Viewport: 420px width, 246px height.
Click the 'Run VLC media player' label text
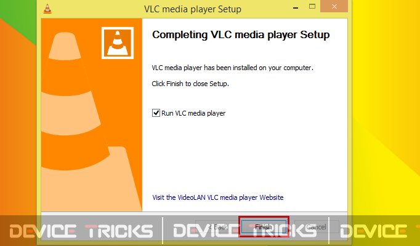pos(193,113)
